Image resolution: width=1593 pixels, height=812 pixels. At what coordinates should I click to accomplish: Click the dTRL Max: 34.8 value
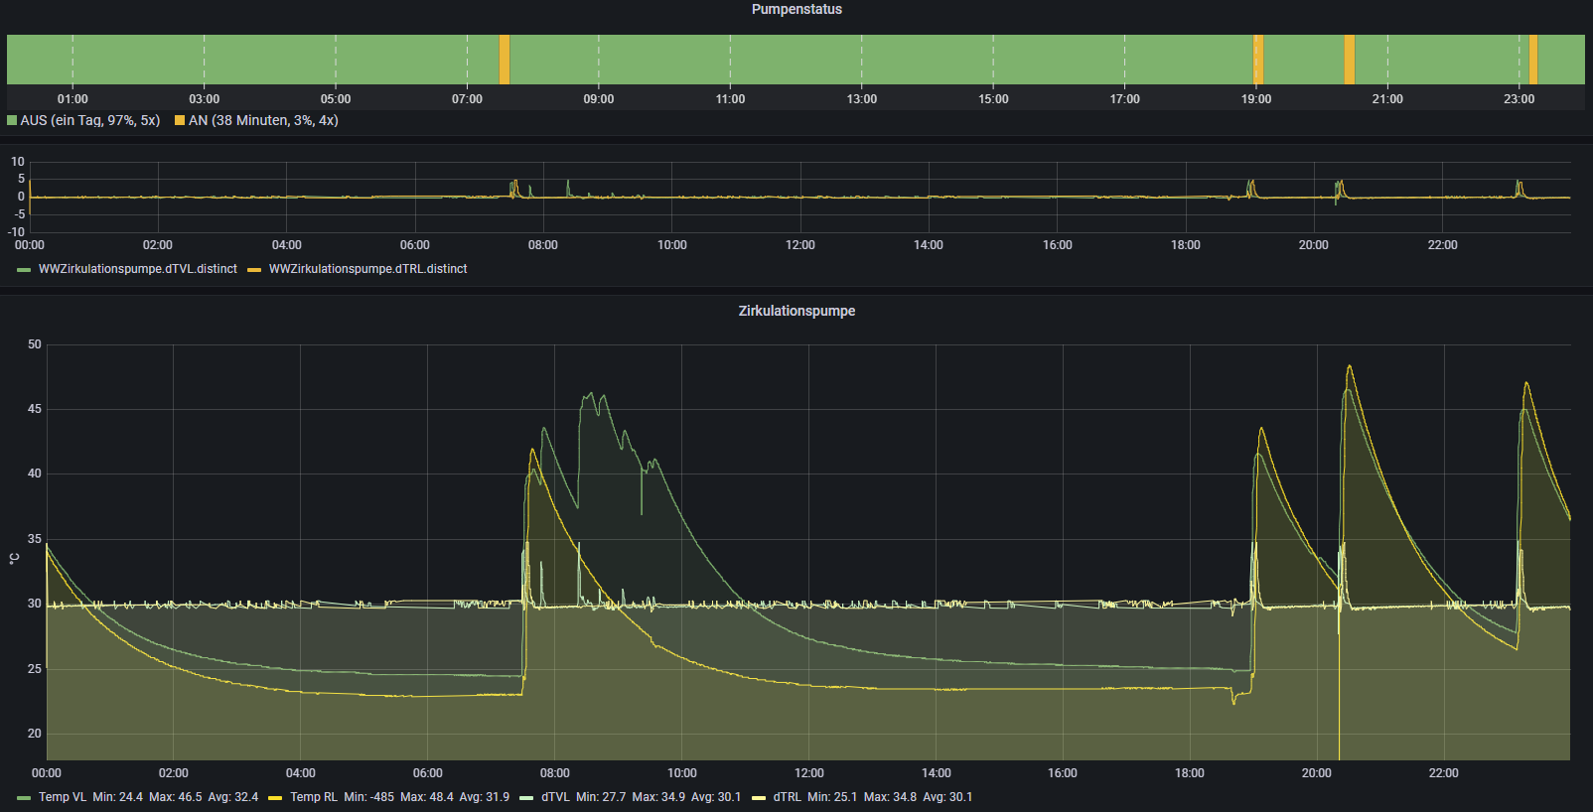point(890,797)
